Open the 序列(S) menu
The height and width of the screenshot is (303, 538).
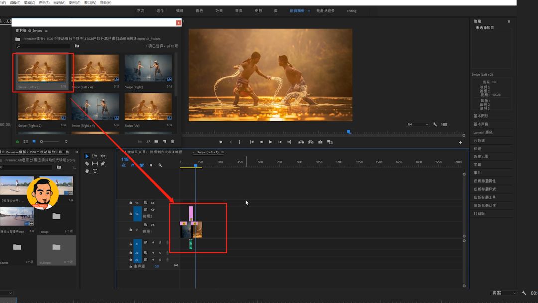[x=44, y=3]
